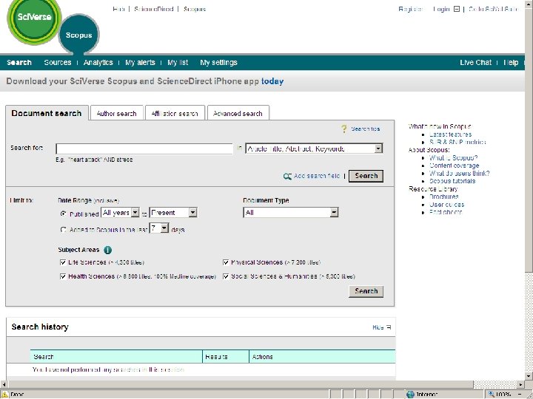Click the horizontal scrollbar right arrow
The width and height of the screenshot is (533, 399).
click(x=520, y=384)
